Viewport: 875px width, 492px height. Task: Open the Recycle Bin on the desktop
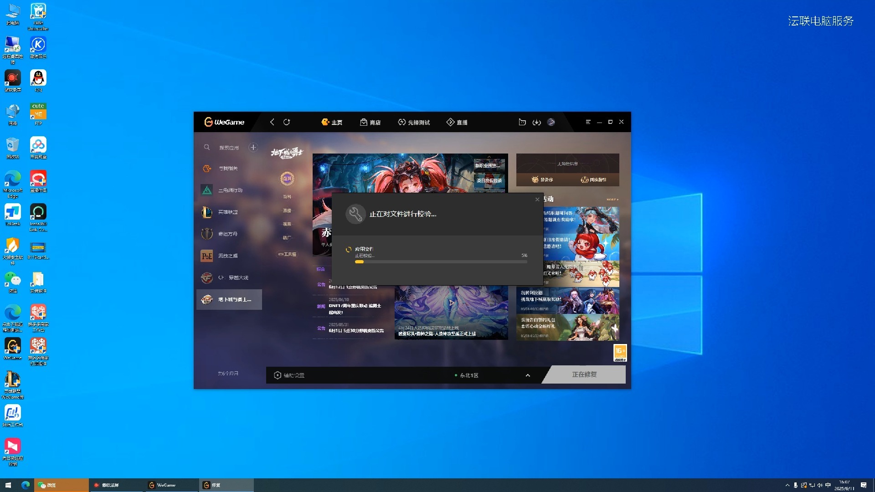pos(13,148)
